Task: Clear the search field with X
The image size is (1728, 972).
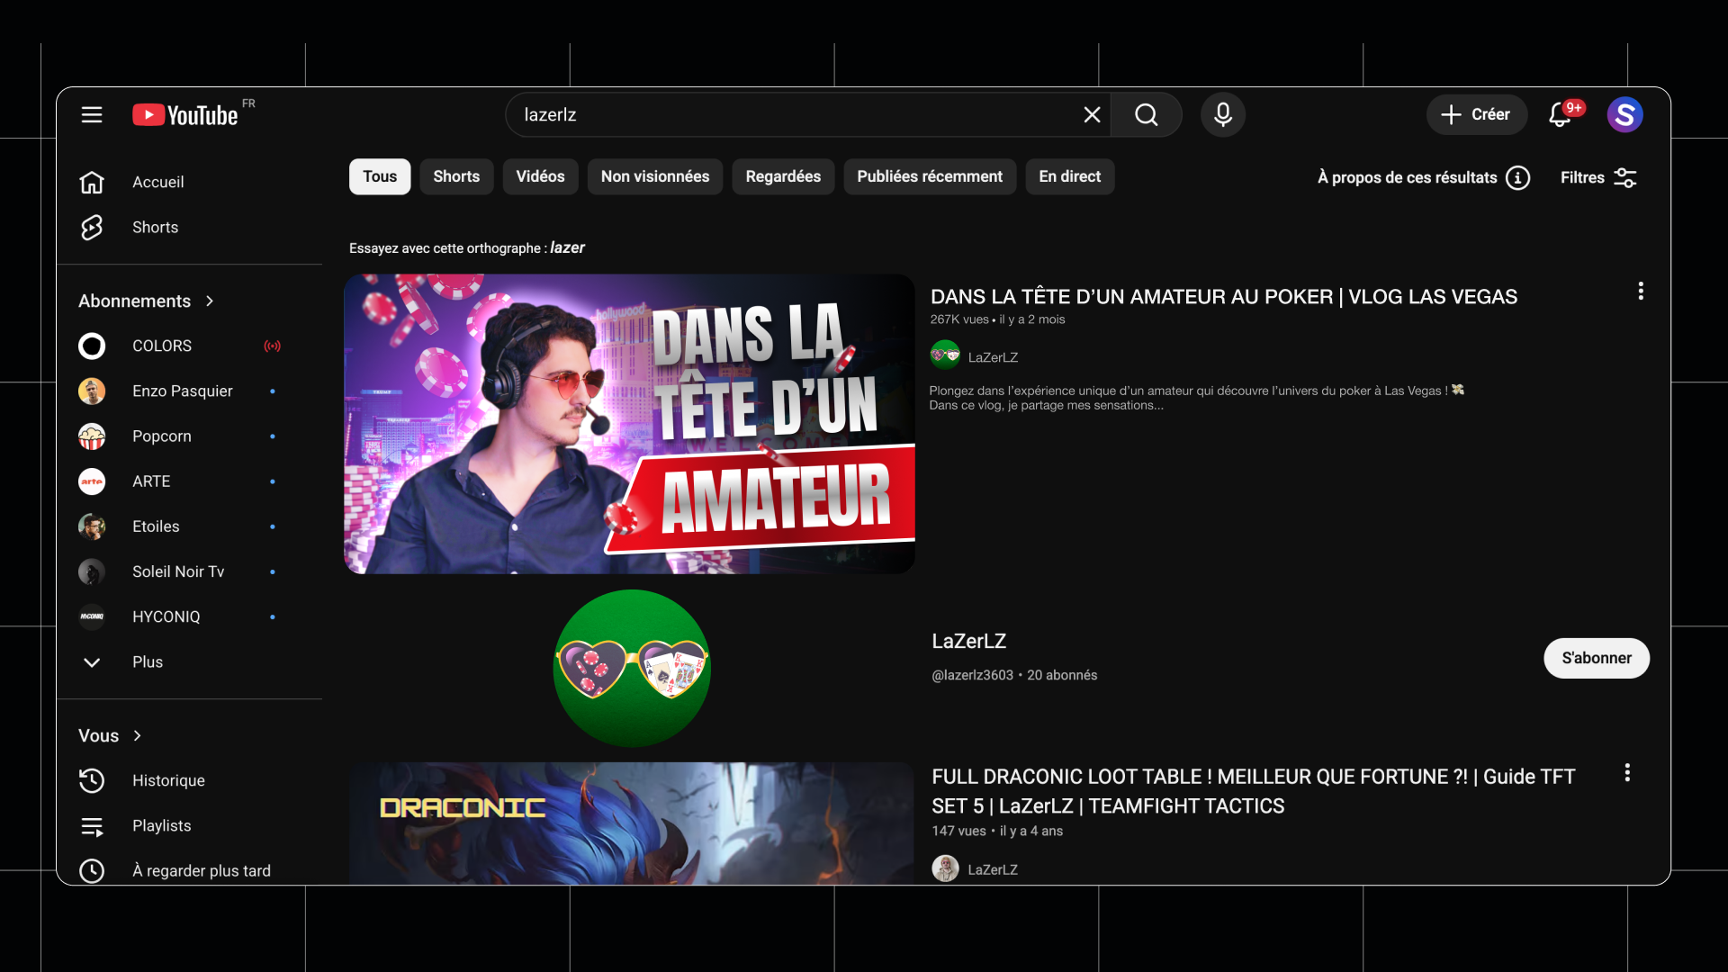Action: (1092, 114)
